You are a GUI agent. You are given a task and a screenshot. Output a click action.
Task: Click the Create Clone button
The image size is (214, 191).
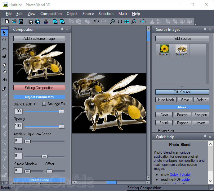(39, 180)
